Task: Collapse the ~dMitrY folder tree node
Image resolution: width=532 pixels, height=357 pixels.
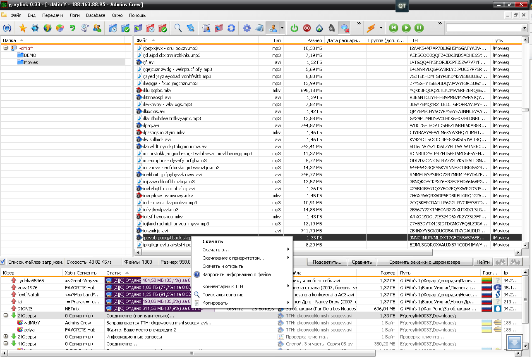Action: 6,48
